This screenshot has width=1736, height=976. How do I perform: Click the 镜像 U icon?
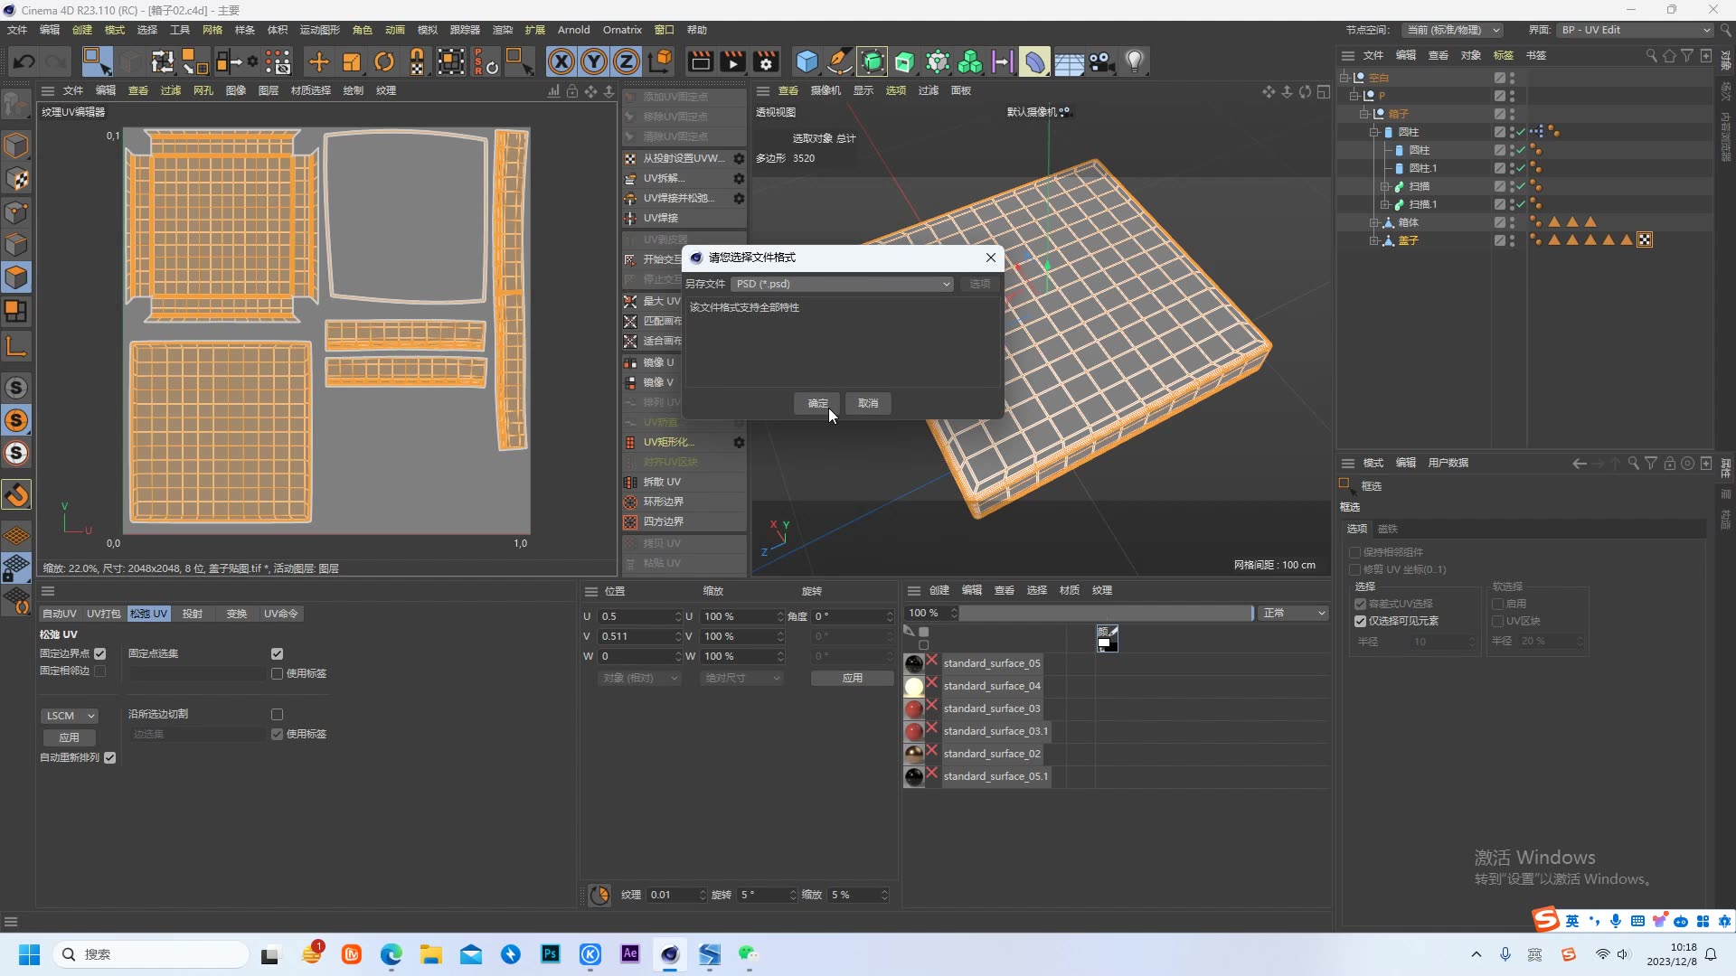click(630, 362)
